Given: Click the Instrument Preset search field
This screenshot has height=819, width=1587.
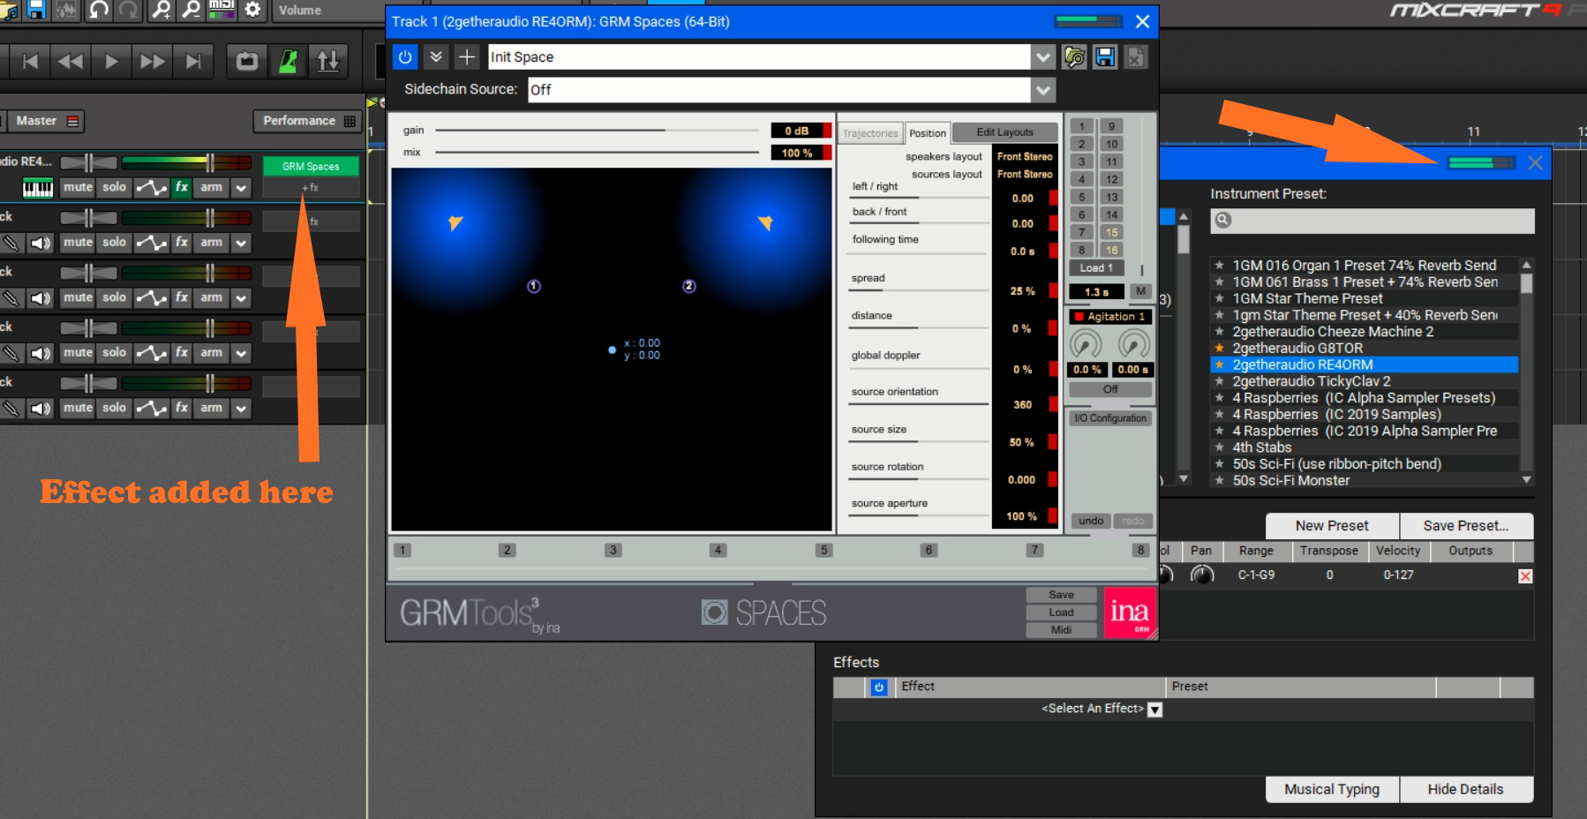Looking at the screenshot, I should 1373,221.
